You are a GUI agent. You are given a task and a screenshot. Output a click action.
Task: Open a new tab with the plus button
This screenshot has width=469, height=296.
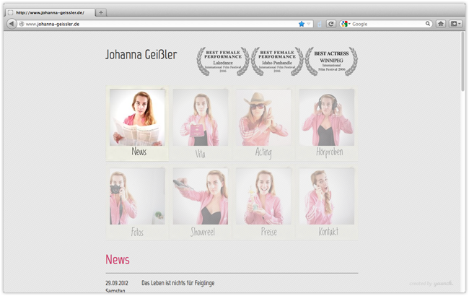(101, 12)
